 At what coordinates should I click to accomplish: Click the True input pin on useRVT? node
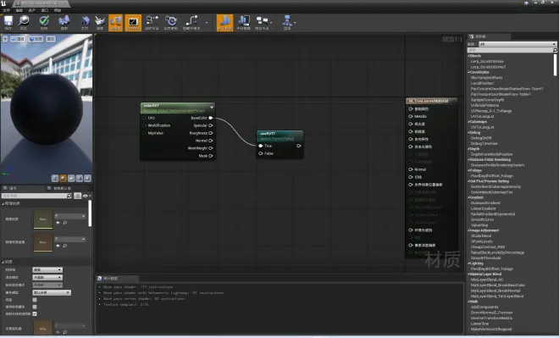[261, 146]
